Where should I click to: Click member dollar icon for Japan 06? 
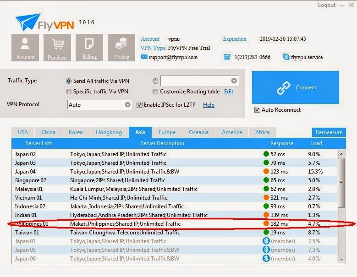tap(266, 258)
